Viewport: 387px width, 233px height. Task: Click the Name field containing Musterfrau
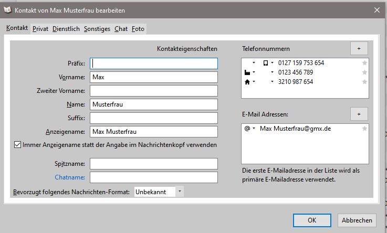click(154, 104)
